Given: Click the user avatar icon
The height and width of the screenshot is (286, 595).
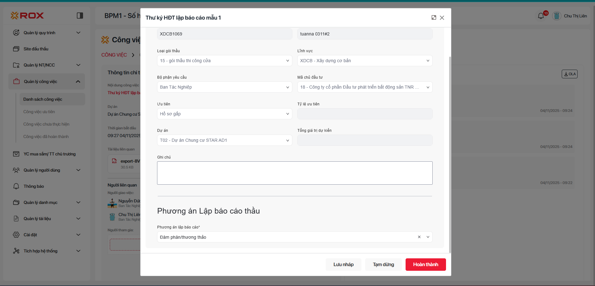Looking at the screenshot, I should point(556,16).
